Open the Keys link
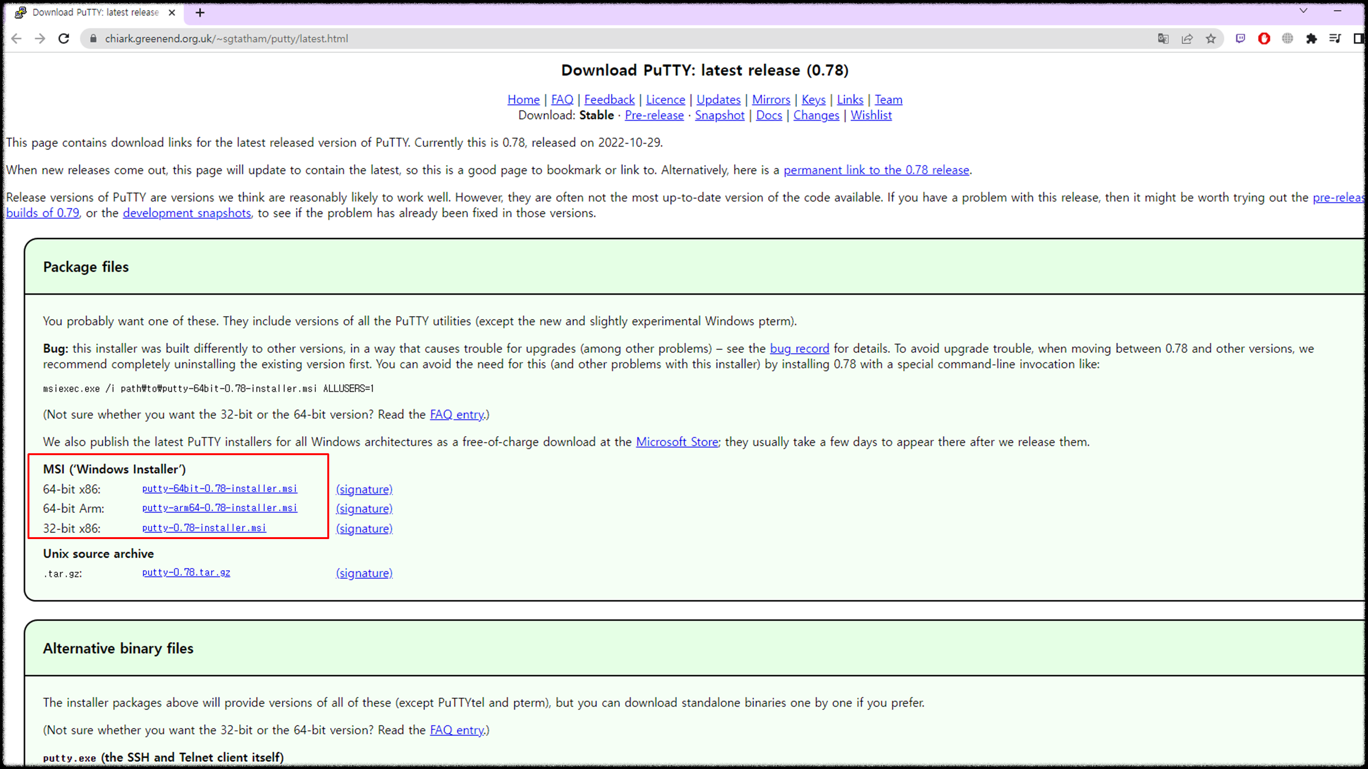Screen dimensions: 1368x769 (813, 100)
